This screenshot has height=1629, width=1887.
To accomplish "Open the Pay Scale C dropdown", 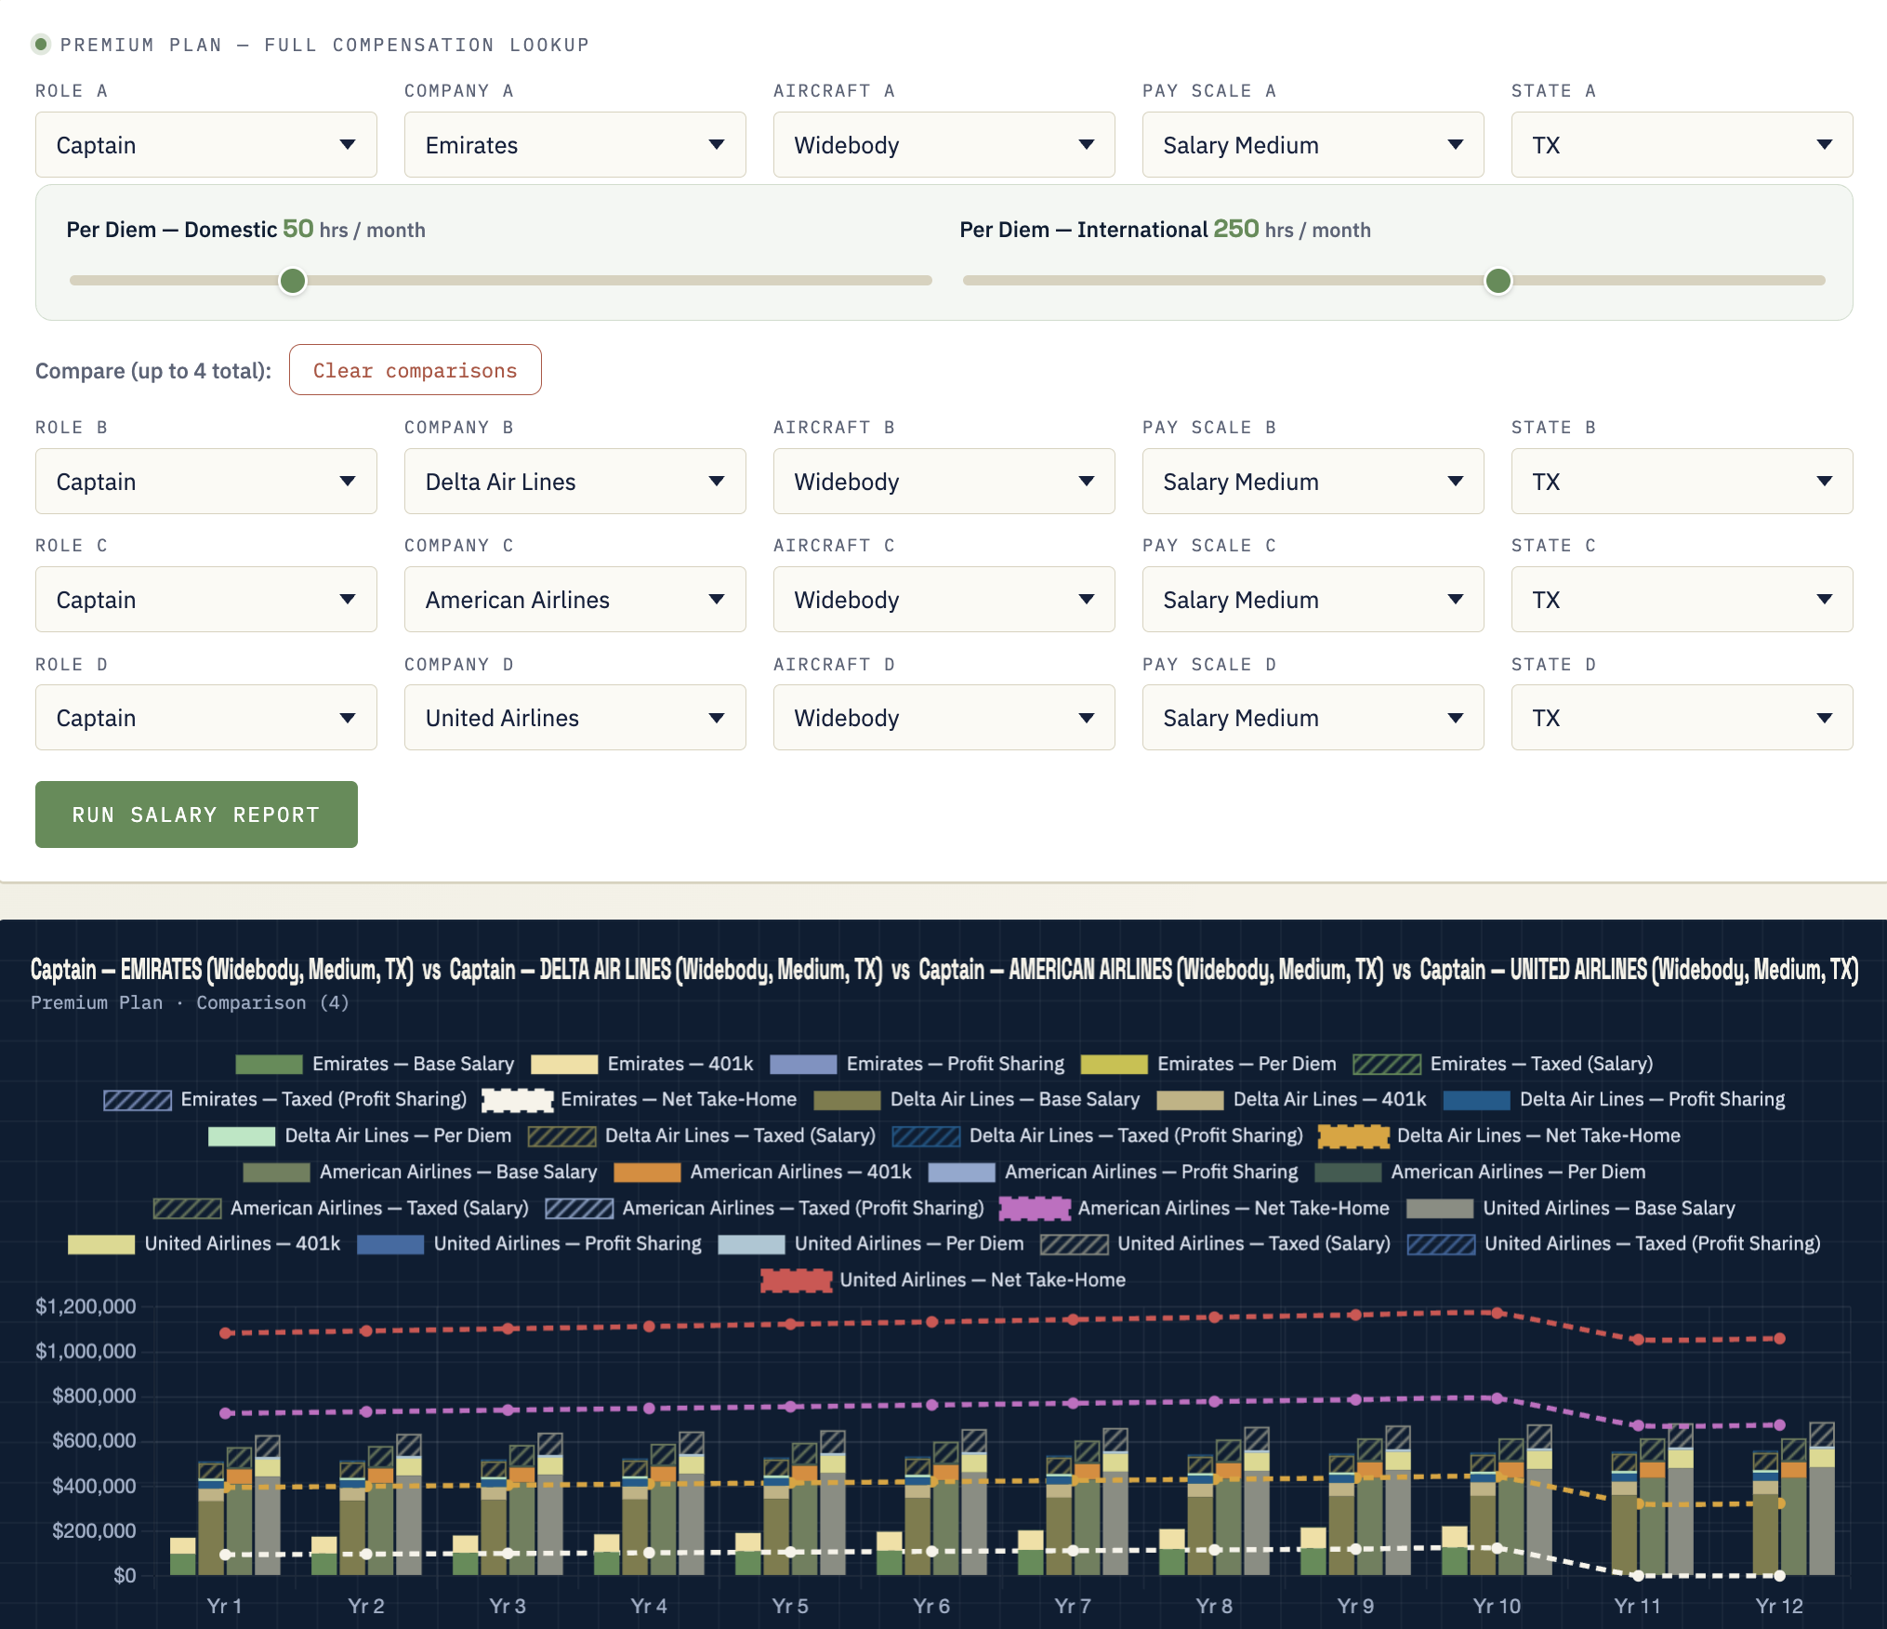I will coord(1313,600).
